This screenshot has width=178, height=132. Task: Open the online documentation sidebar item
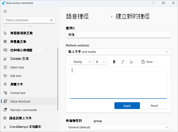click(x=29, y=118)
